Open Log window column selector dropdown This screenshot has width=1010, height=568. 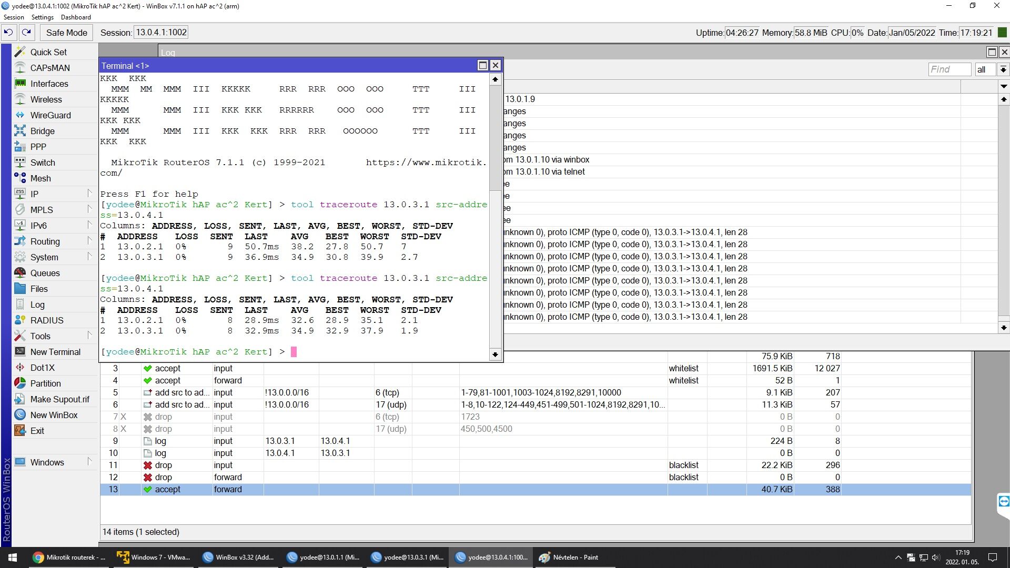coord(1004,86)
